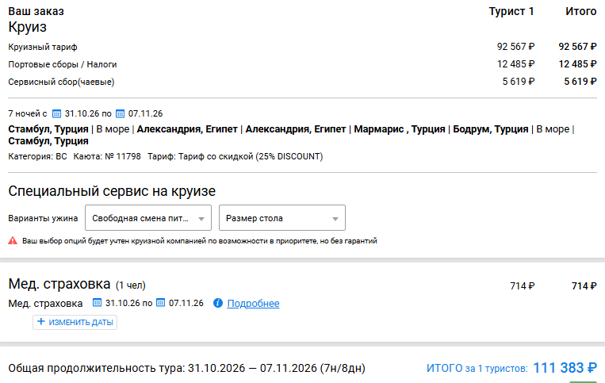Click the total price 111 383 ₽
Image resolution: width=605 pixels, height=383 pixels.
point(565,368)
